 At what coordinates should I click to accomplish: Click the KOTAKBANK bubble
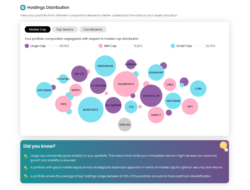pyautogui.click(x=113, y=105)
